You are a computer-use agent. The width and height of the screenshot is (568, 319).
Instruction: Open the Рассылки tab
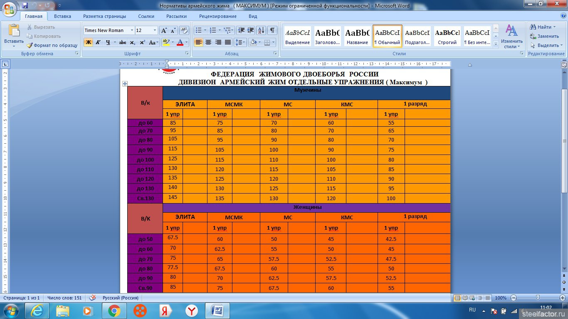[176, 16]
